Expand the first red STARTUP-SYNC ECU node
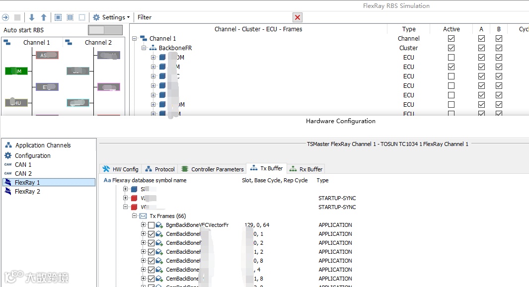The width and height of the screenshot is (529, 287). [126, 198]
